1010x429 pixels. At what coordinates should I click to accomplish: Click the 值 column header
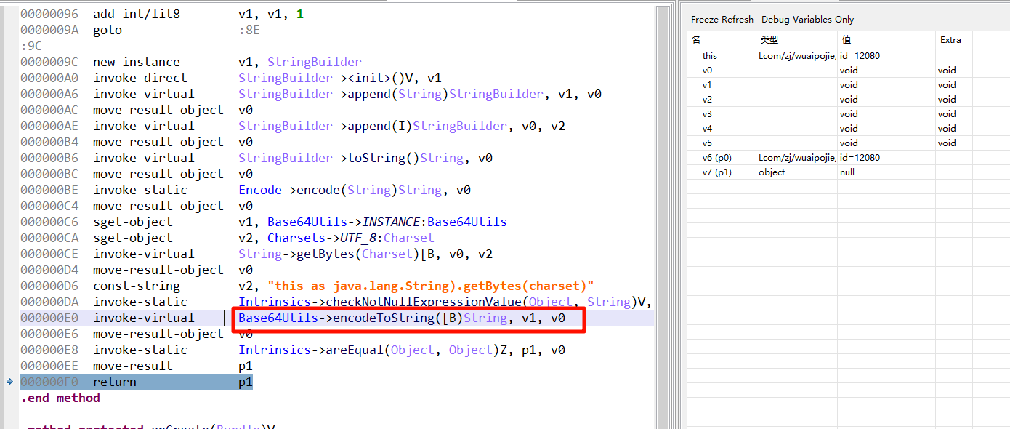(x=847, y=40)
